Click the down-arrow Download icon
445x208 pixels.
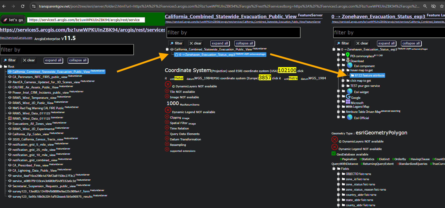(348, 60)
